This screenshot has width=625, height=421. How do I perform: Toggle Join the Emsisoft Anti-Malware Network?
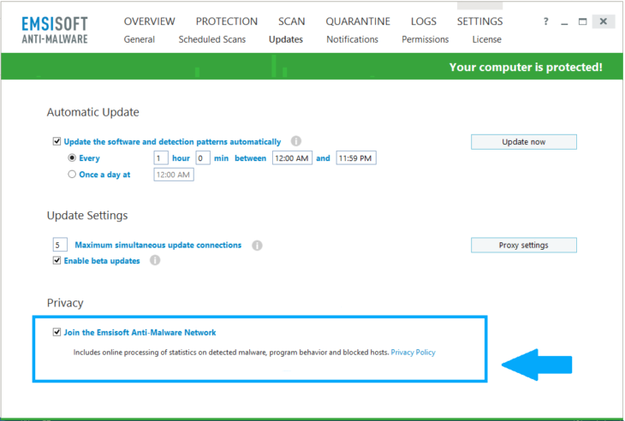click(x=57, y=332)
